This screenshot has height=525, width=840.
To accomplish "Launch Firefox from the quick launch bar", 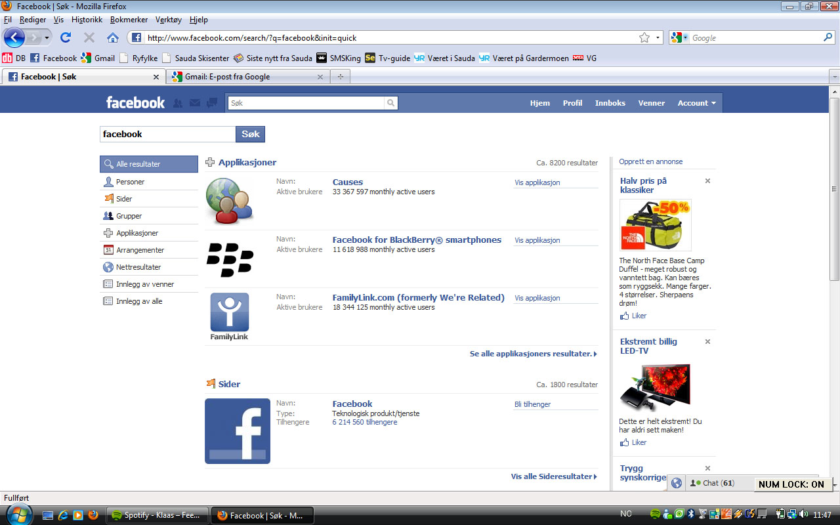I will [93, 515].
